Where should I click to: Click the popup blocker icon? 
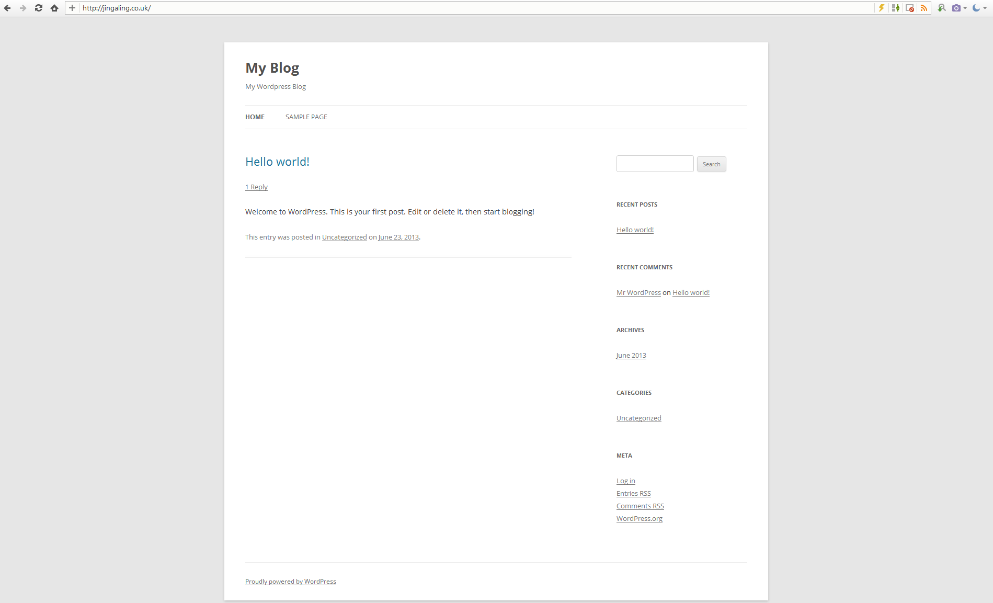910,8
